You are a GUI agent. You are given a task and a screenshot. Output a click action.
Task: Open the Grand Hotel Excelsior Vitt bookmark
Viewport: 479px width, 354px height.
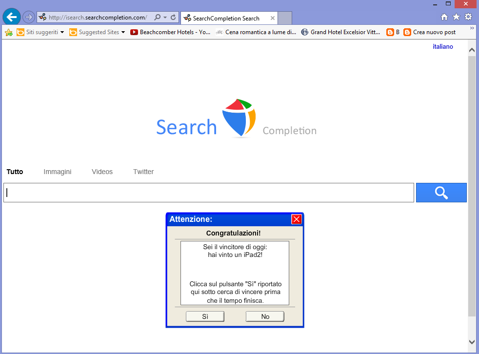click(x=340, y=32)
